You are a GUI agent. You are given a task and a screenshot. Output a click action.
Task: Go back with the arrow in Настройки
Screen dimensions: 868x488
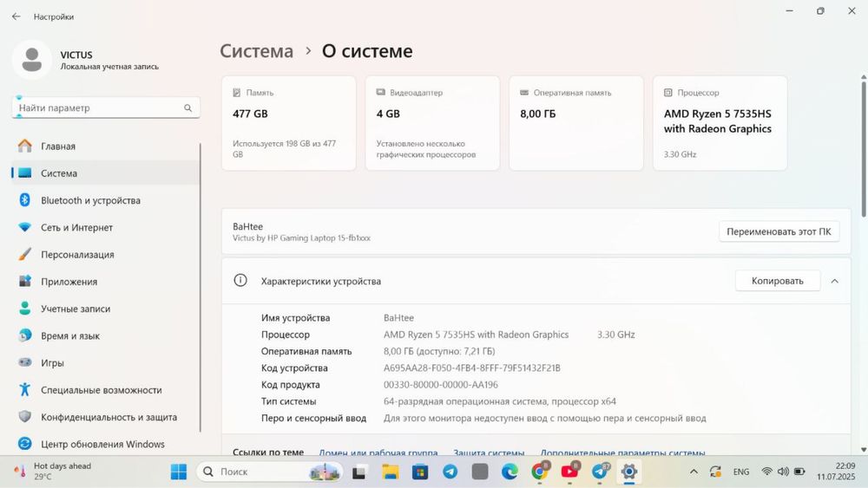click(16, 16)
